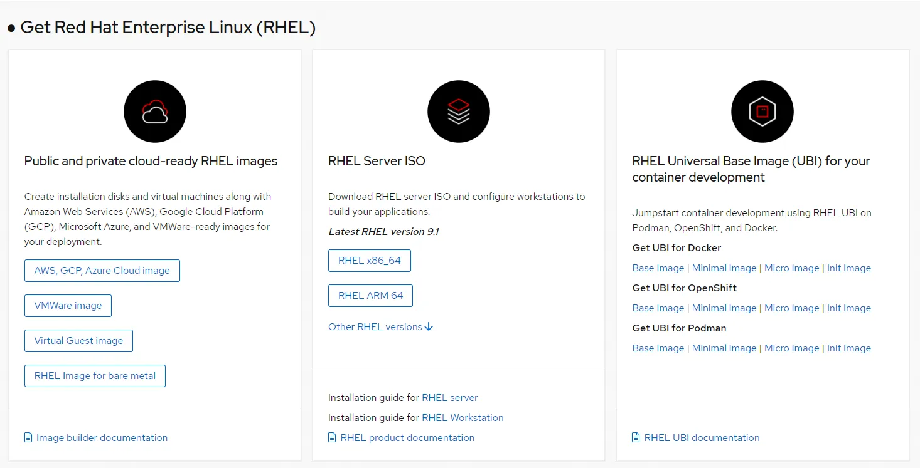Get the Docker UBI Base Image
Image resolution: width=920 pixels, height=468 pixels.
pyautogui.click(x=658, y=268)
